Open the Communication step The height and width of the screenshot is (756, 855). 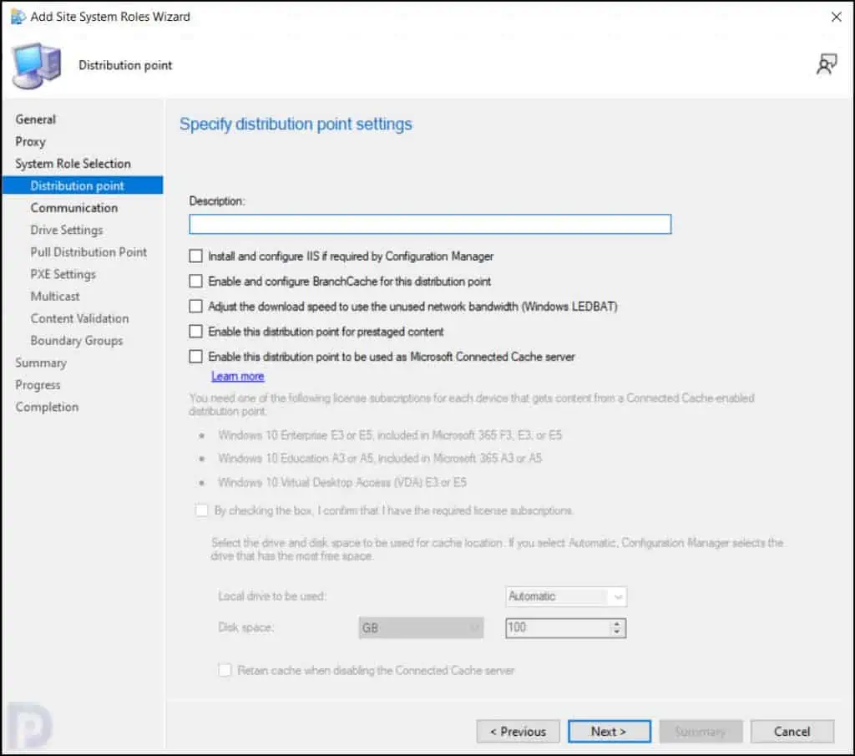coord(74,208)
